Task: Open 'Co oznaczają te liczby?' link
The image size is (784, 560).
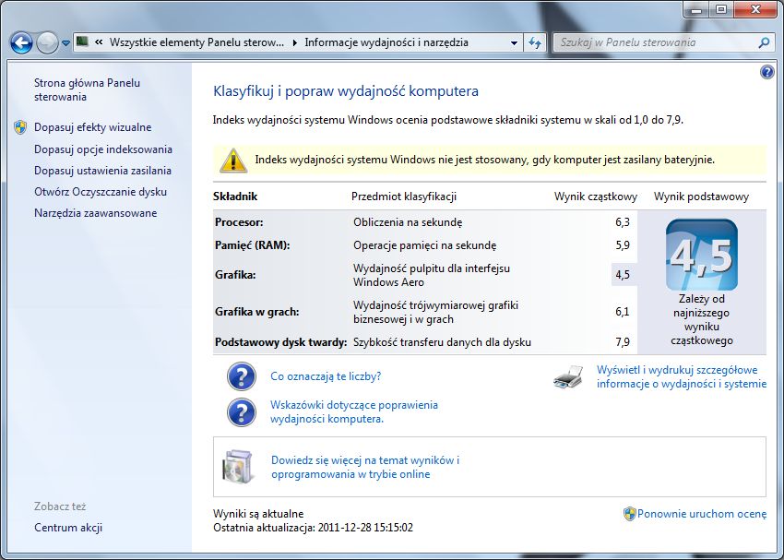Action: (326, 376)
